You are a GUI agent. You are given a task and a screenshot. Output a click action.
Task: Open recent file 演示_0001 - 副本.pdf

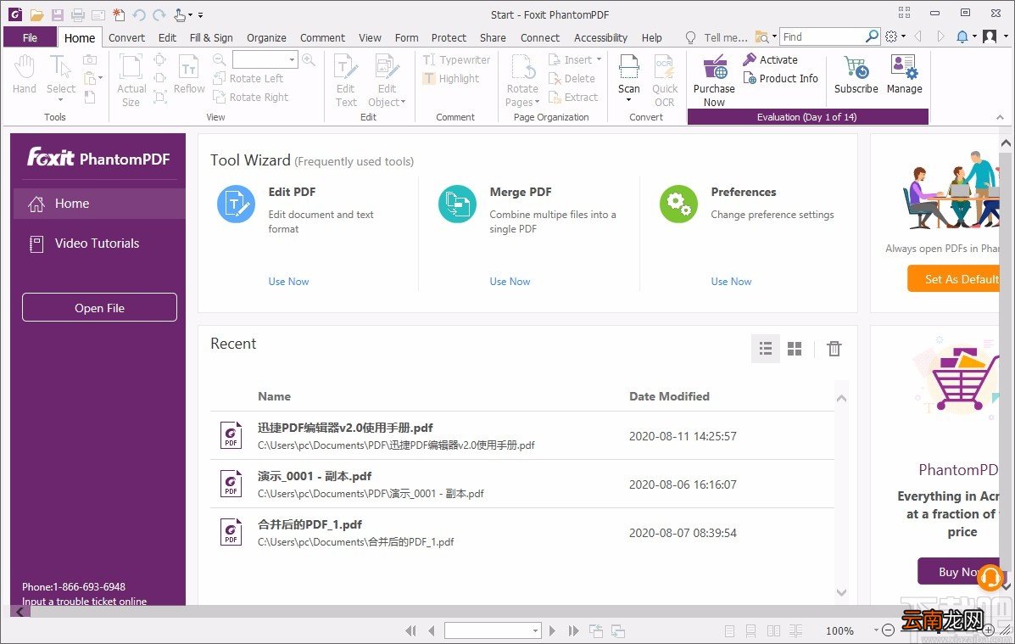tap(521, 484)
